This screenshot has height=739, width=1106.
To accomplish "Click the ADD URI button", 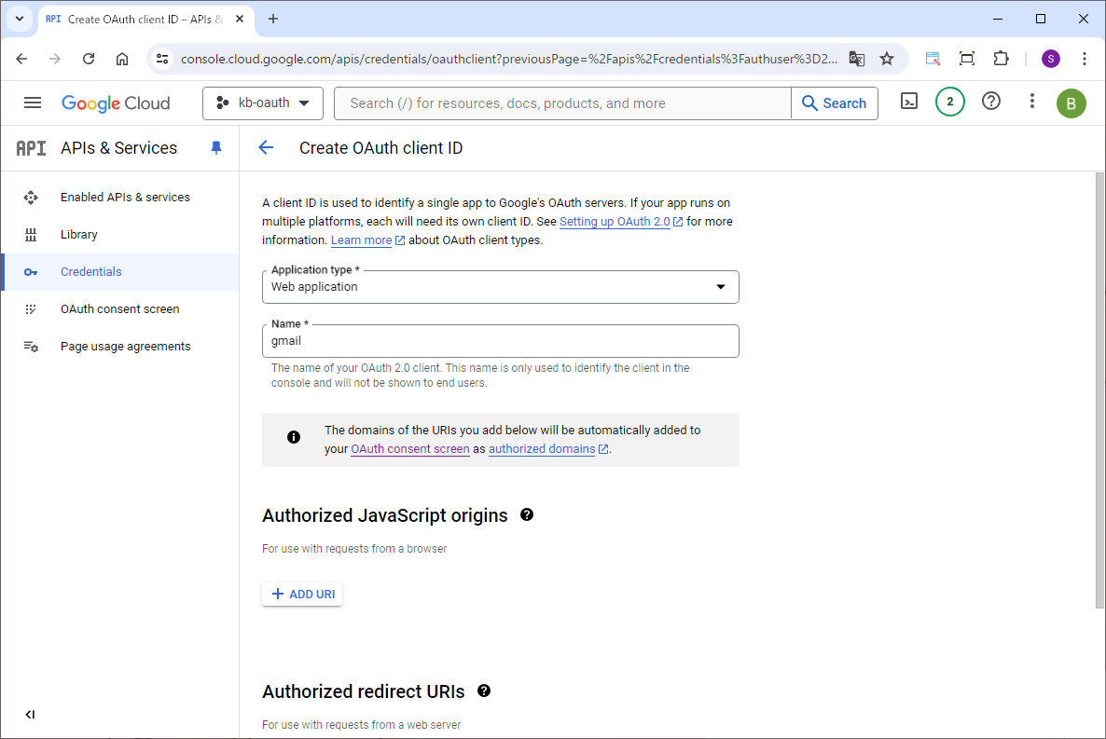I will 302,594.
